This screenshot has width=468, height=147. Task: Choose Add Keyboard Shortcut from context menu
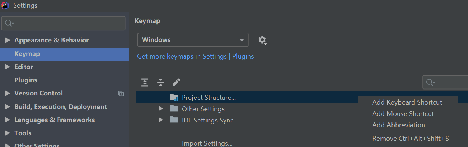[407, 102]
